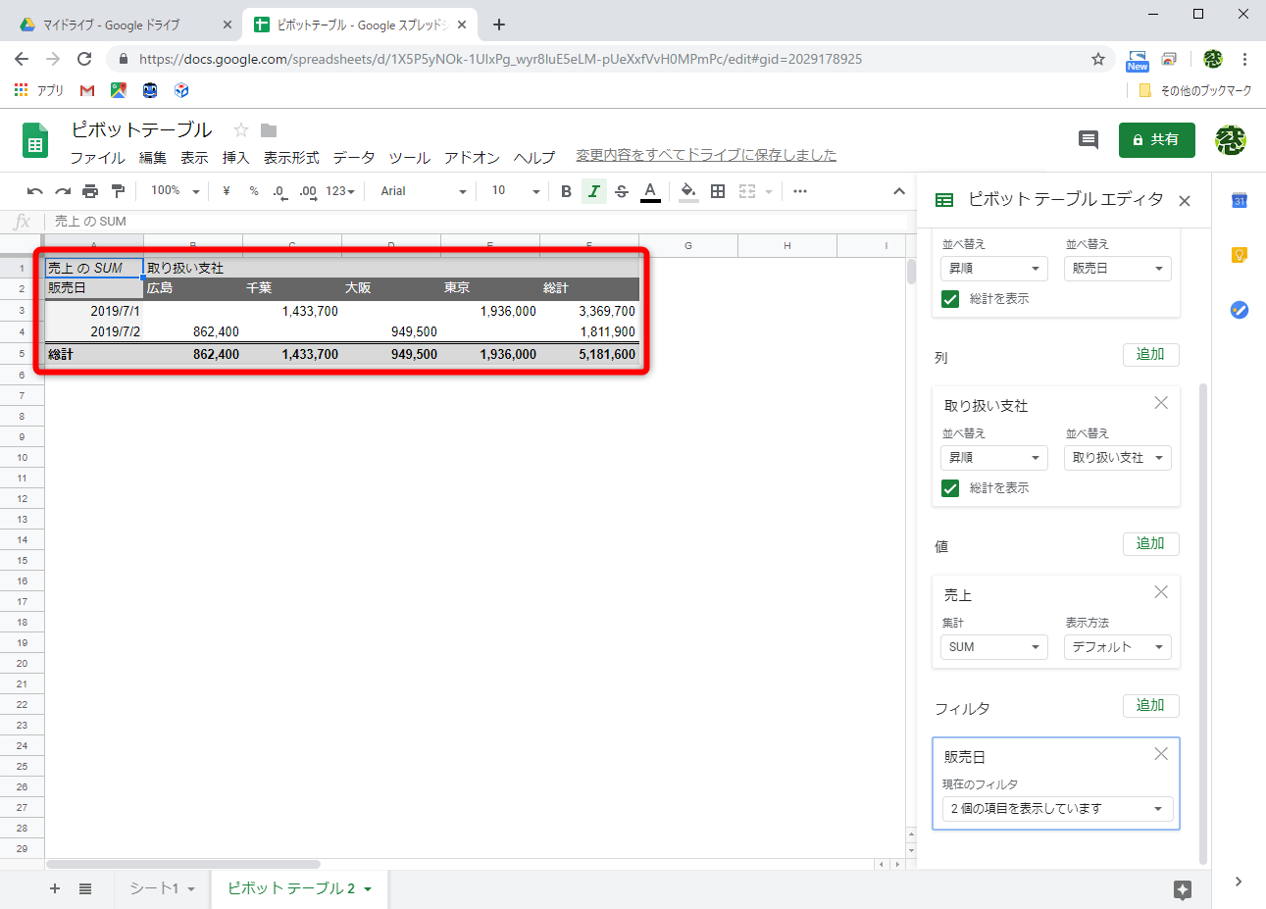Open the データ menu
Image resolution: width=1266 pixels, height=909 pixels.
353,157
